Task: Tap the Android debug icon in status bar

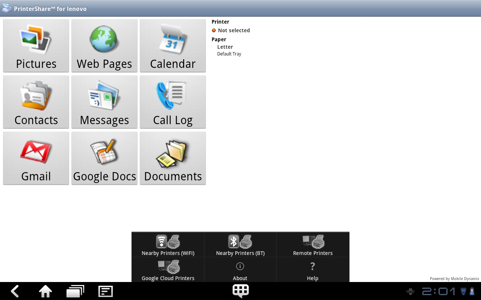Action: pos(410,291)
